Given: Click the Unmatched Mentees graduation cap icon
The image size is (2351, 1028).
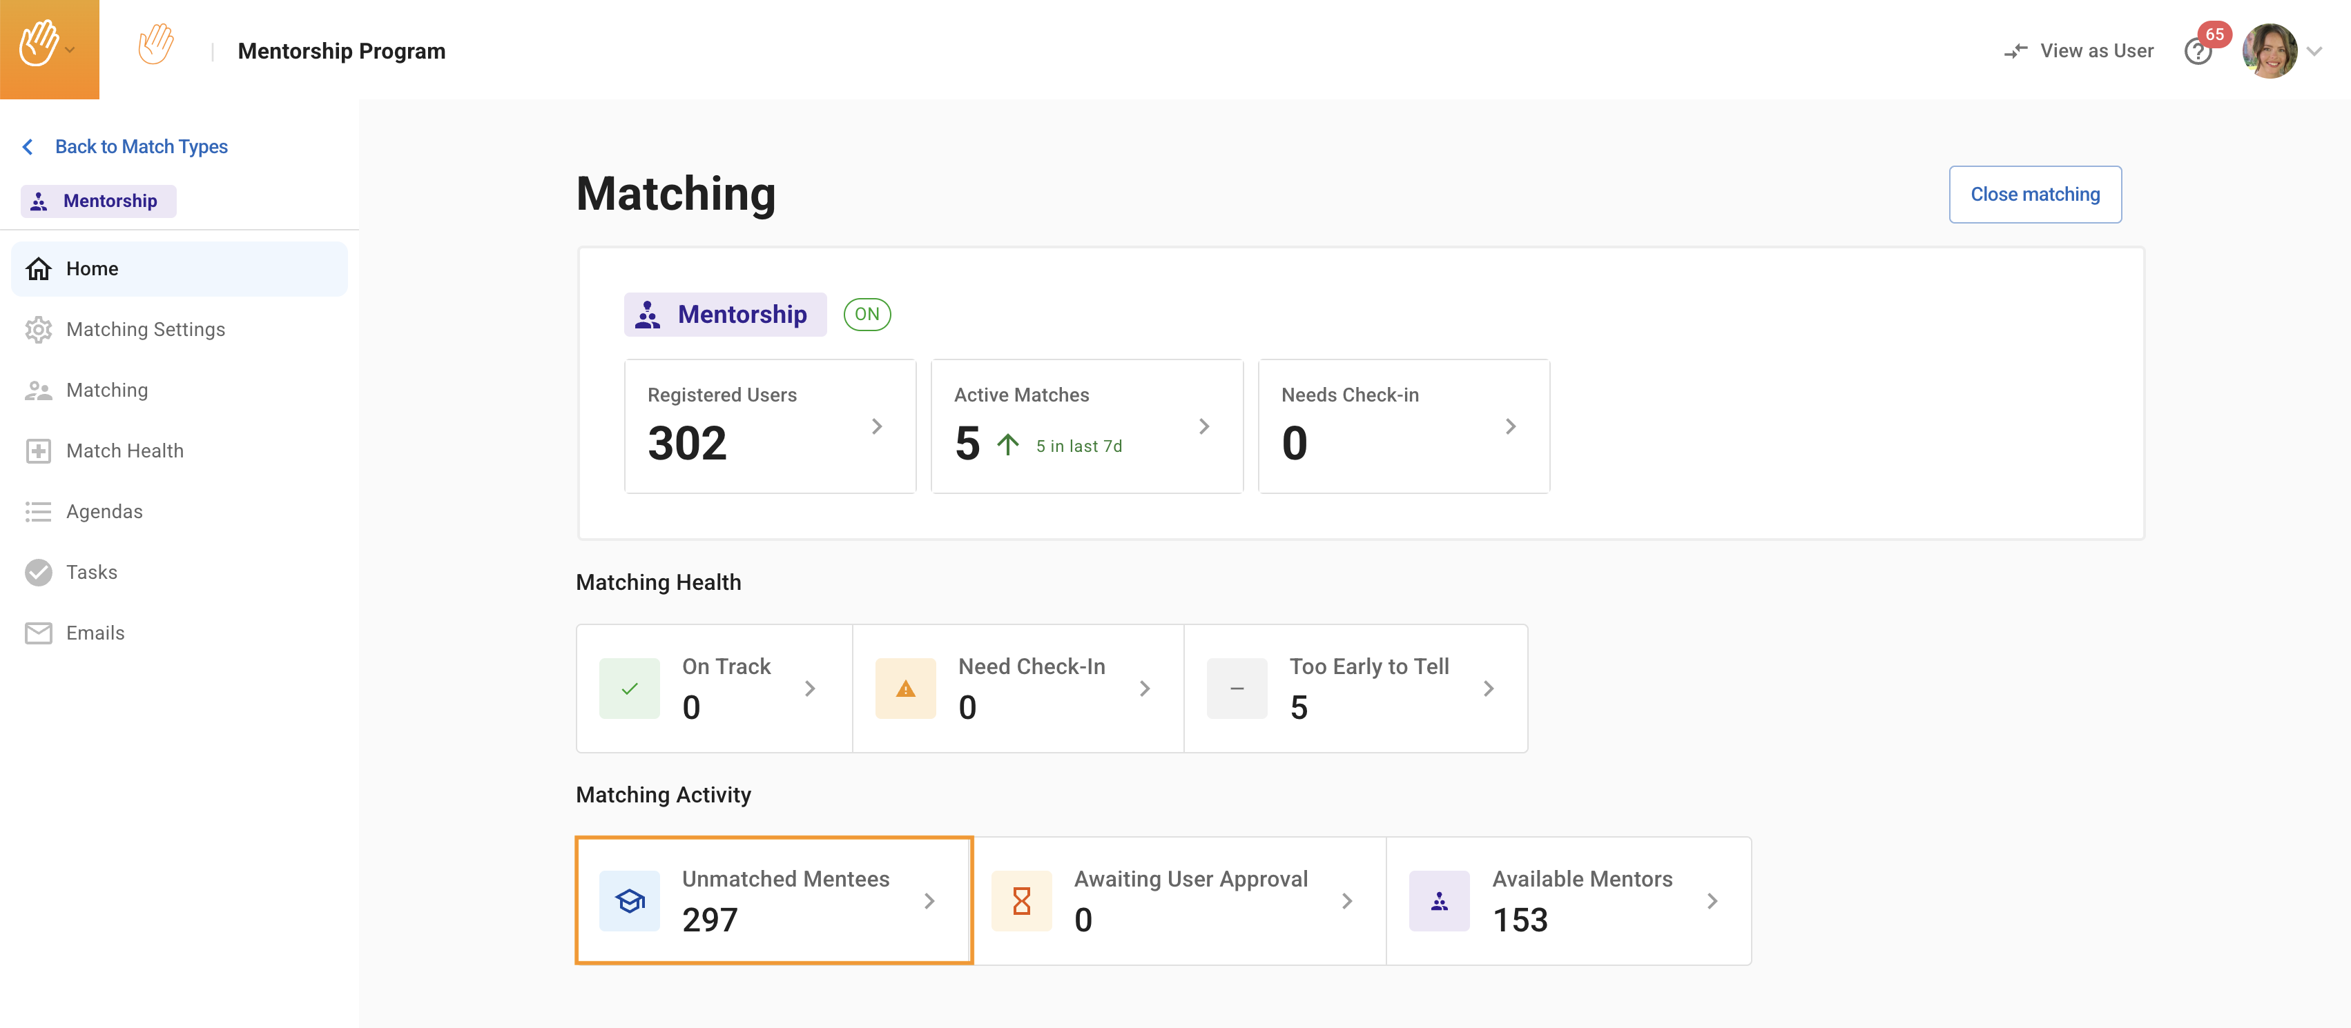Looking at the screenshot, I should pyautogui.click(x=629, y=901).
